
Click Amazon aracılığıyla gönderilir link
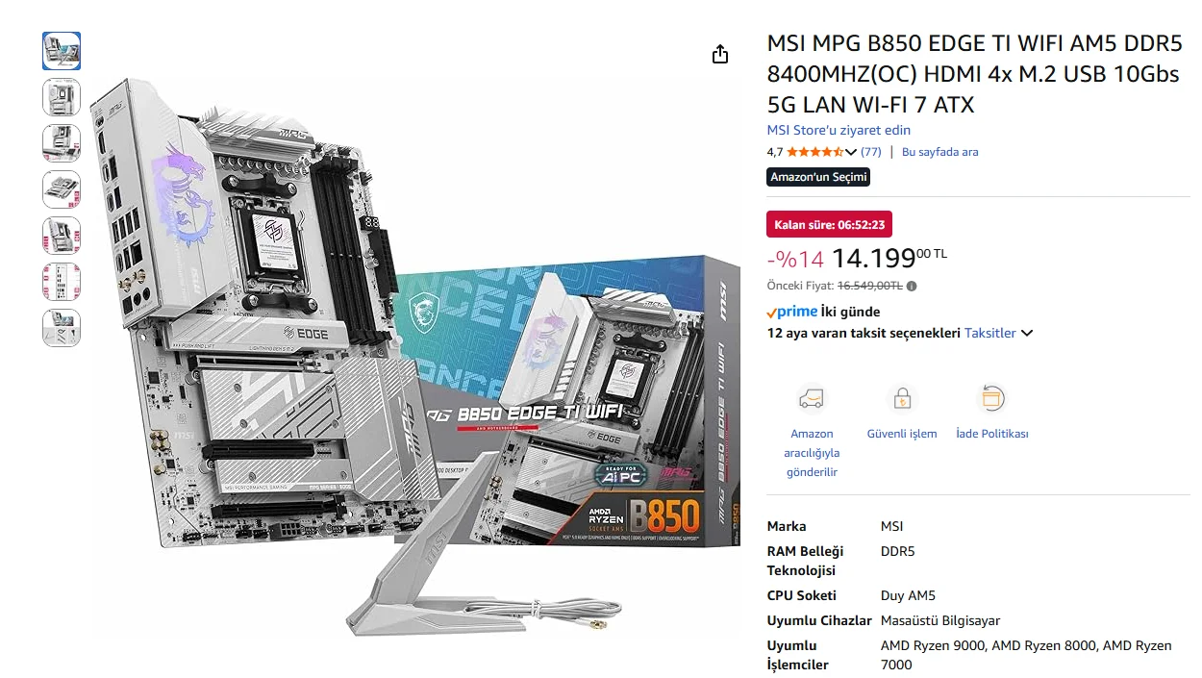point(812,453)
